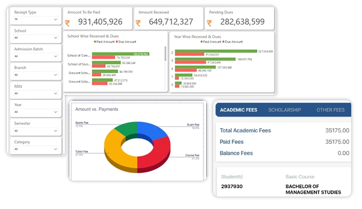Select the year 4 green paid bar
The height and width of the screenshot is (209, 362).
point(195,68)
